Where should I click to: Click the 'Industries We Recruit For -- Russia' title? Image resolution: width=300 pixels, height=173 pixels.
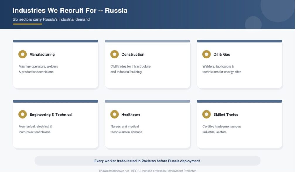coord(70,10)
